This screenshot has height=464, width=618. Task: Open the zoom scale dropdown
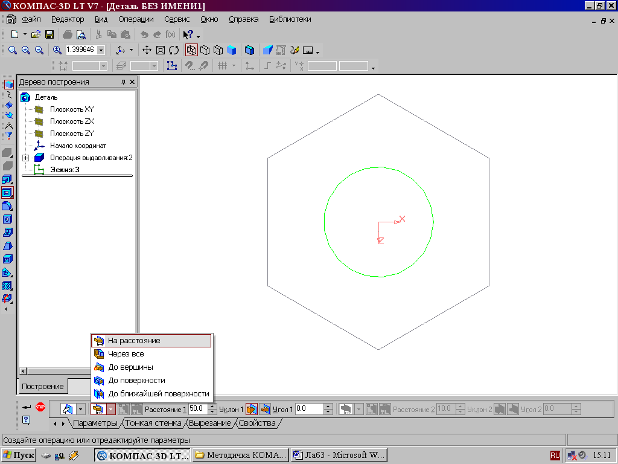click(101, 50)
